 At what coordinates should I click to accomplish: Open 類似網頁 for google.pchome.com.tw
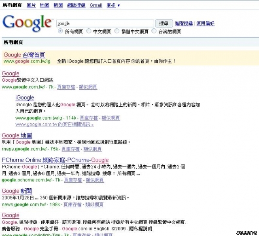coord(95,180)
